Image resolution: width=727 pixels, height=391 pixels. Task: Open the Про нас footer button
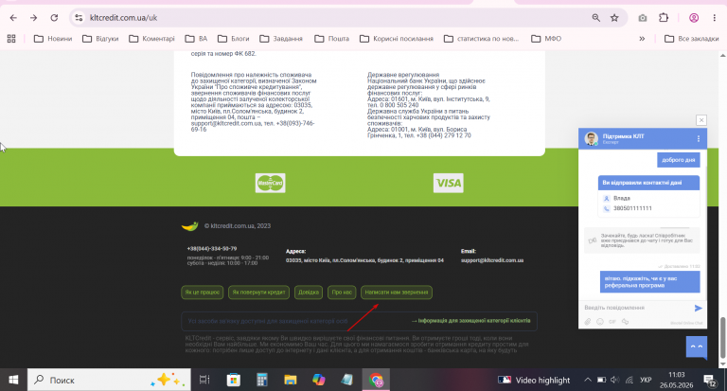tap(342, 293)
